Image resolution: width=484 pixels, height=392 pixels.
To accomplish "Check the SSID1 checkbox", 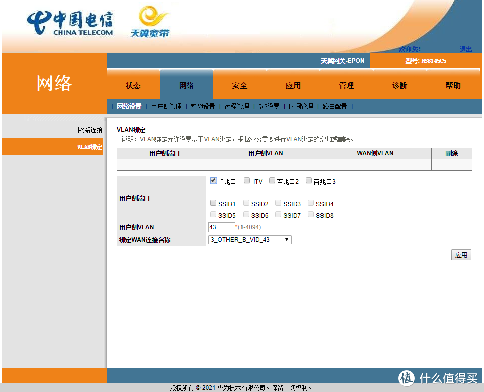I will point(213,203).
